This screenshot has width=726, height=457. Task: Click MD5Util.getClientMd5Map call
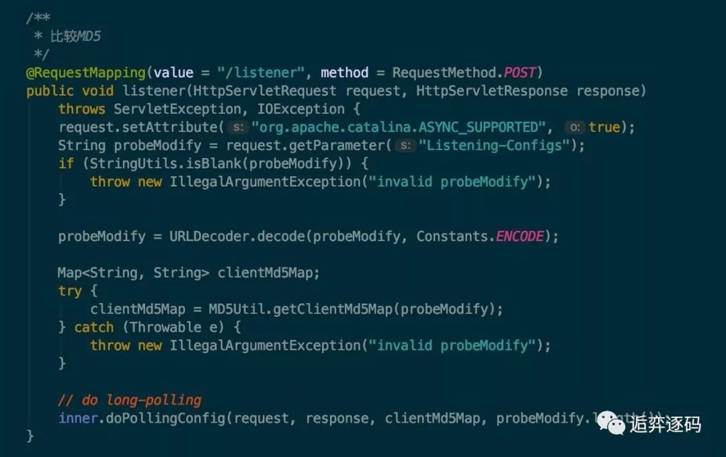click(300, 309)
